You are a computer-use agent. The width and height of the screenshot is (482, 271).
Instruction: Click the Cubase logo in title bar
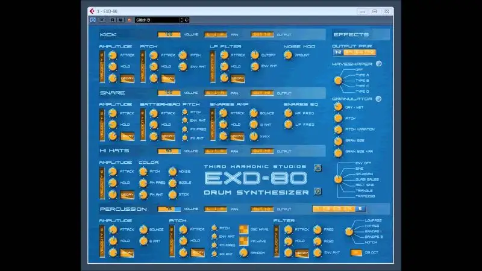pos(92,11)
